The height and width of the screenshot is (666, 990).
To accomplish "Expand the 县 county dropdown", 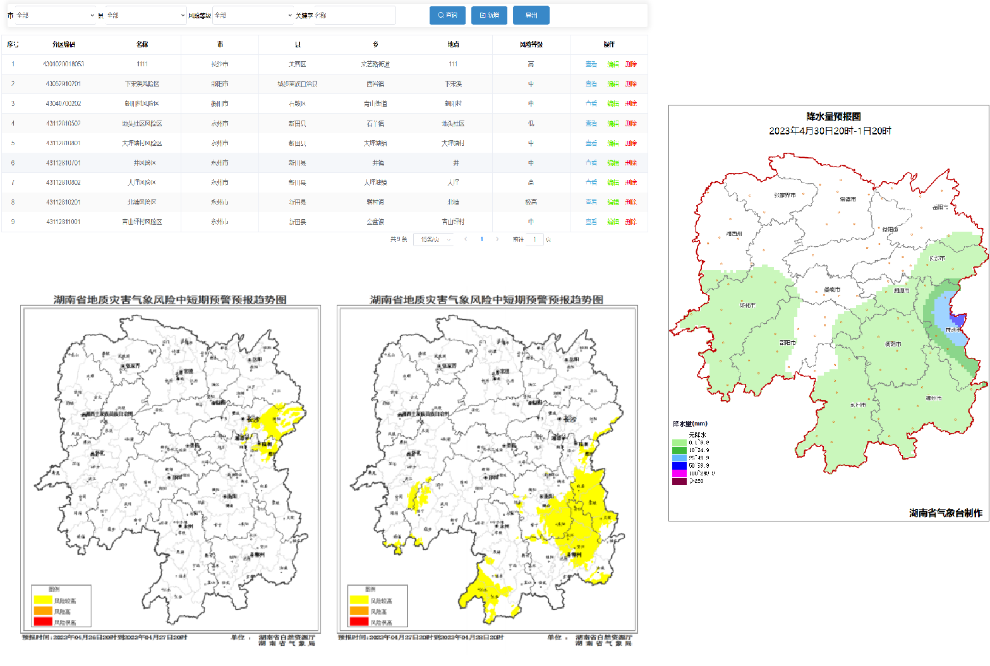I will 145,15.
